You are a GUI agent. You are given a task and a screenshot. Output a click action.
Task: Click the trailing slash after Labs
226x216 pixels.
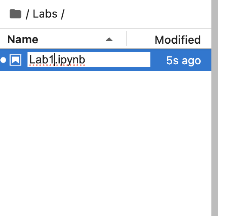point(63,14)
